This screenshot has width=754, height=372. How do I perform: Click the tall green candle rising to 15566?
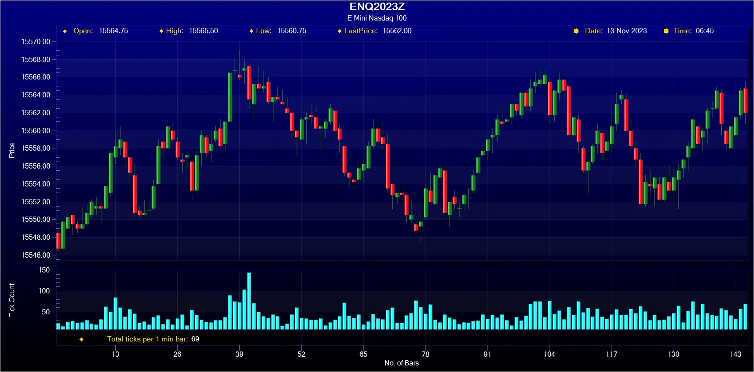pyautogui.click(x=230, y=97)
